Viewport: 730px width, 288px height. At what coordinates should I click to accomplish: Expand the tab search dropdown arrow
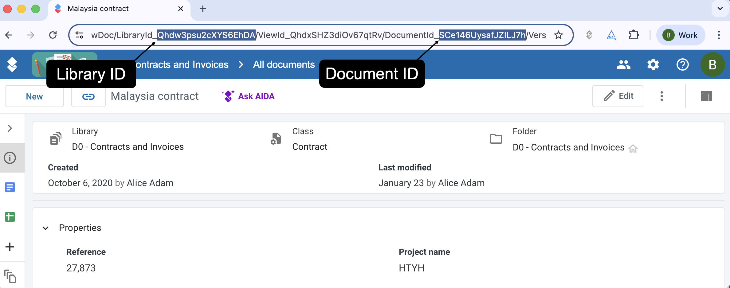pyautogui.click(x=720, y=9)
